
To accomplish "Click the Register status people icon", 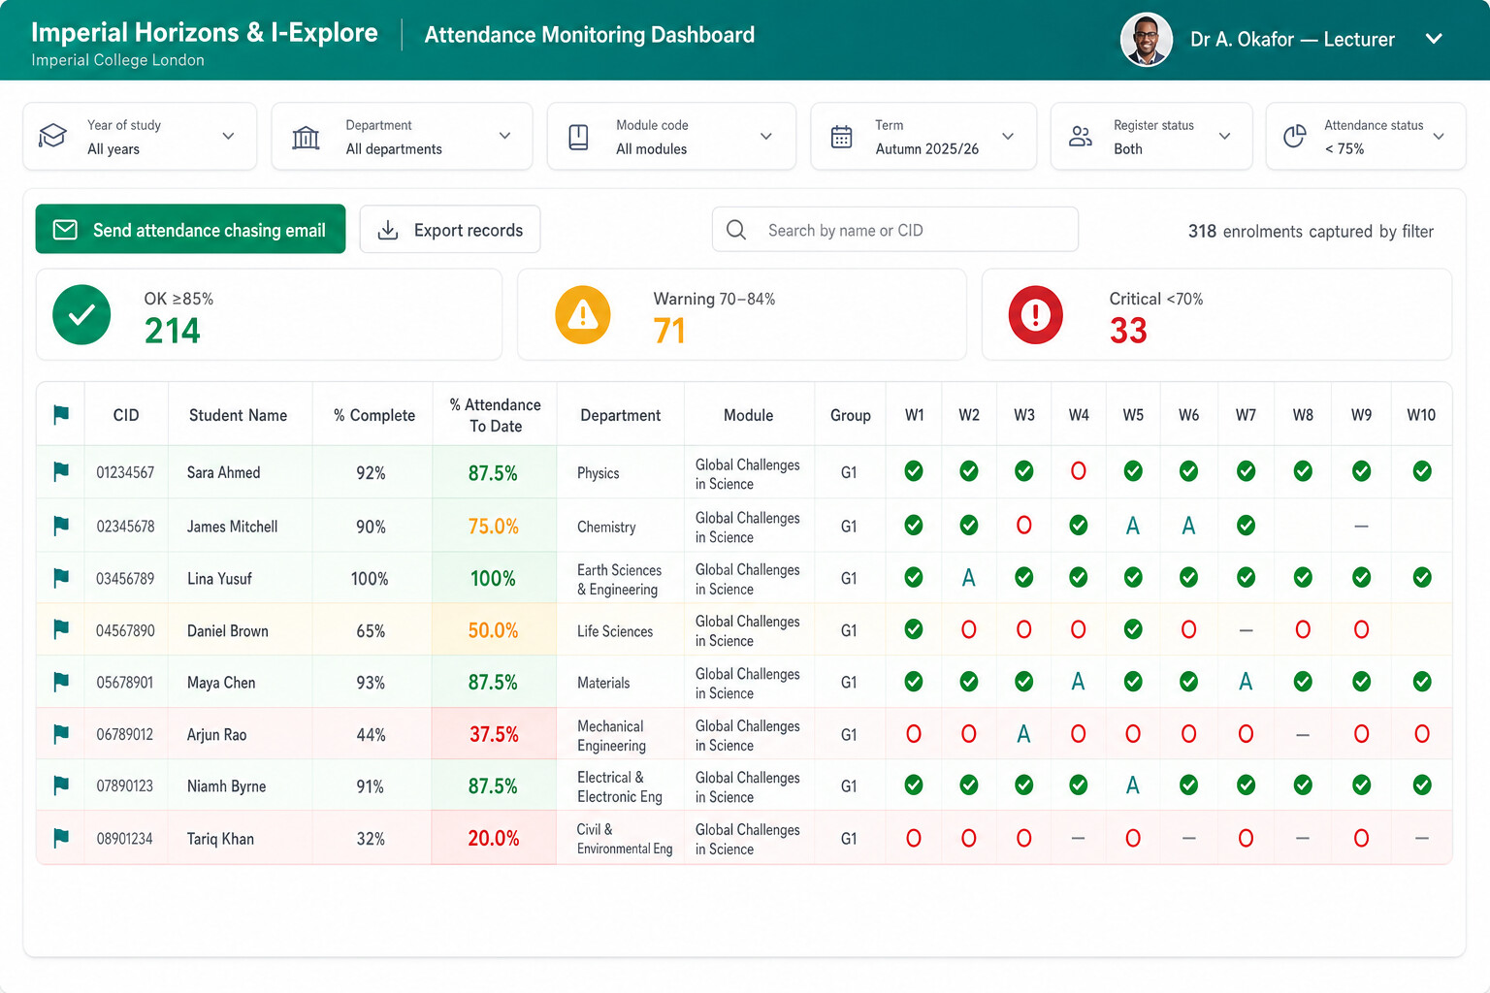I will (1081, 137).
